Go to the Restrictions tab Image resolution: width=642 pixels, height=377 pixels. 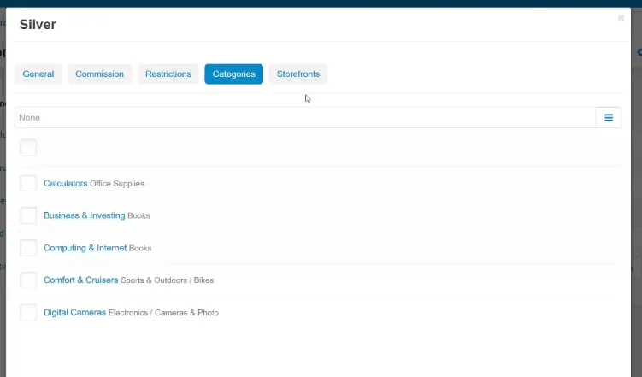click(x=168, y=74)
